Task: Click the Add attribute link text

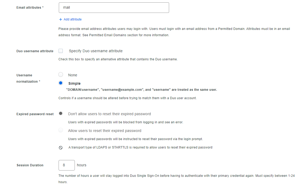Action: click(x=72, y=19)
